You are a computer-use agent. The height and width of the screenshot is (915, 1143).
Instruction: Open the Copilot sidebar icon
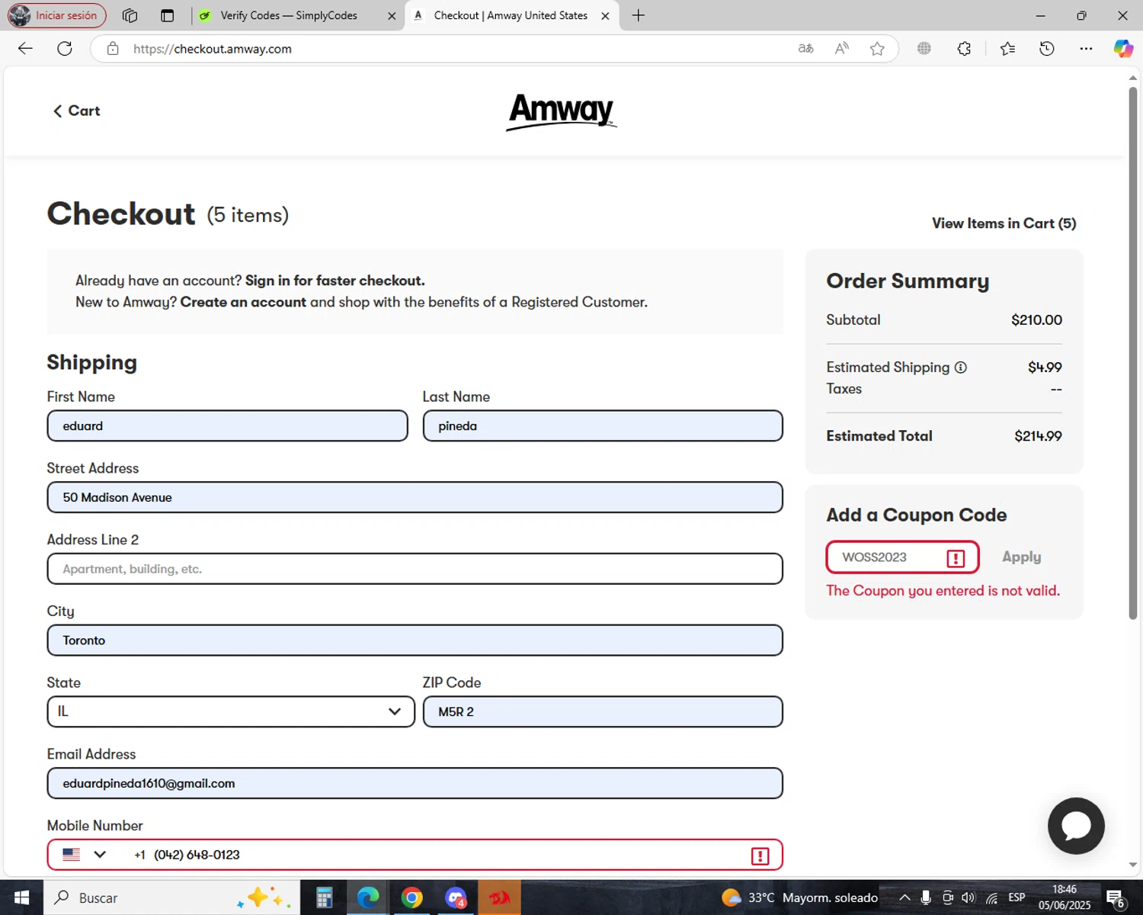1123,49
